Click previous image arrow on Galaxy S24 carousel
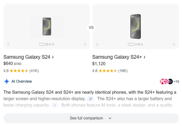Image resolution: width=182 pixels, height=126 pixels. (9, 44)
